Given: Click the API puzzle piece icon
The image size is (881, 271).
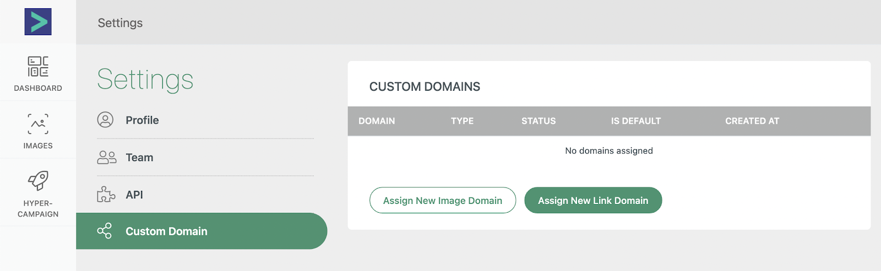Looking at the screenshot, I should click(106, 195).
